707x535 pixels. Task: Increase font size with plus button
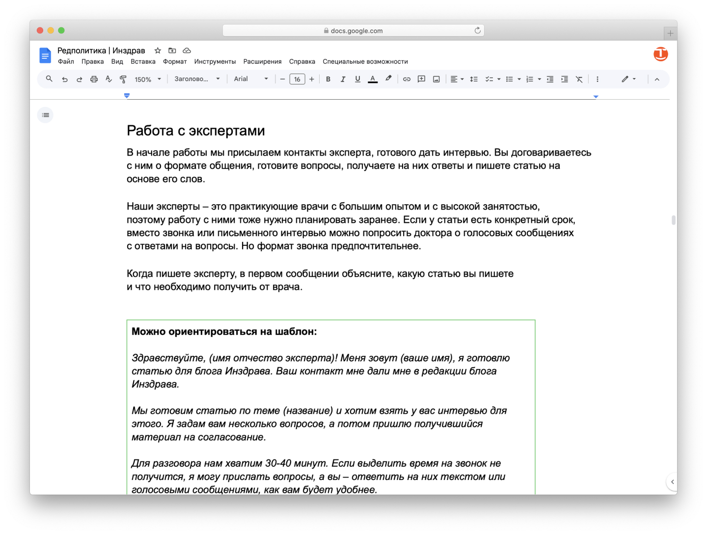click(312, 79)
